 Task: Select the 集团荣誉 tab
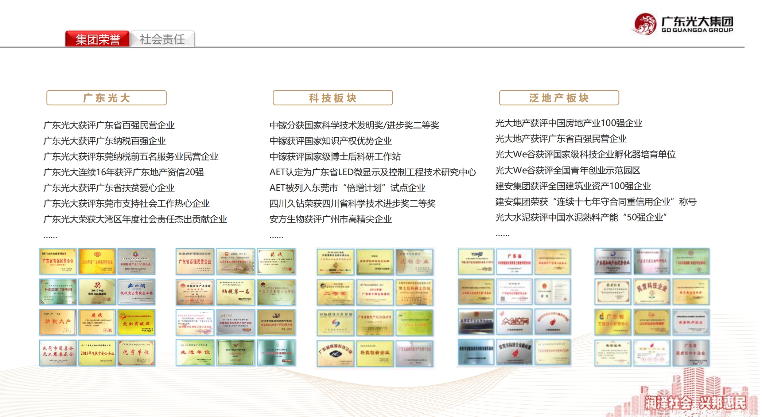pyautogui.click(x=97, y=39)
